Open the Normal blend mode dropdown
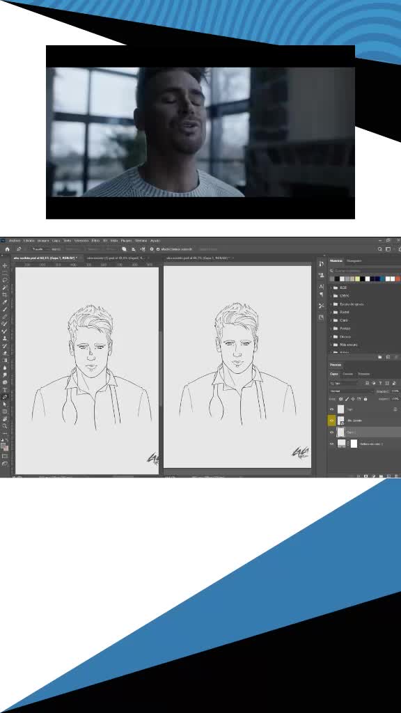Image resolution: width=401 pixels, height=713 pixels. pyautogui.click(x=352, y=391)
